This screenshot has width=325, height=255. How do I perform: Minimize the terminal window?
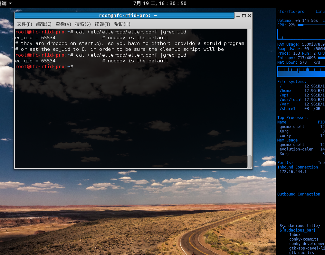[238, 16]
